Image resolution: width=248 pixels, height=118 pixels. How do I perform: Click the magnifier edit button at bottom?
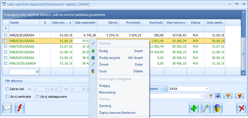click(206, 108)
